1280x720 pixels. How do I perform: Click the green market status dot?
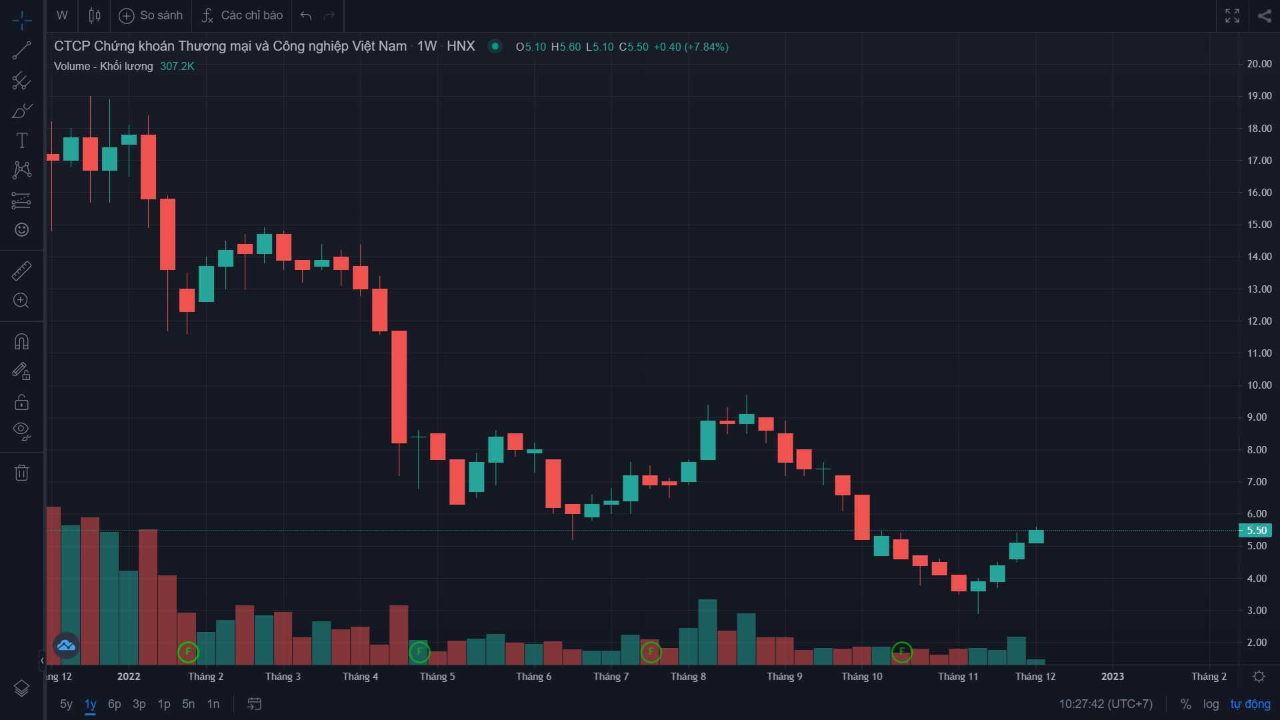click(495, 46)
